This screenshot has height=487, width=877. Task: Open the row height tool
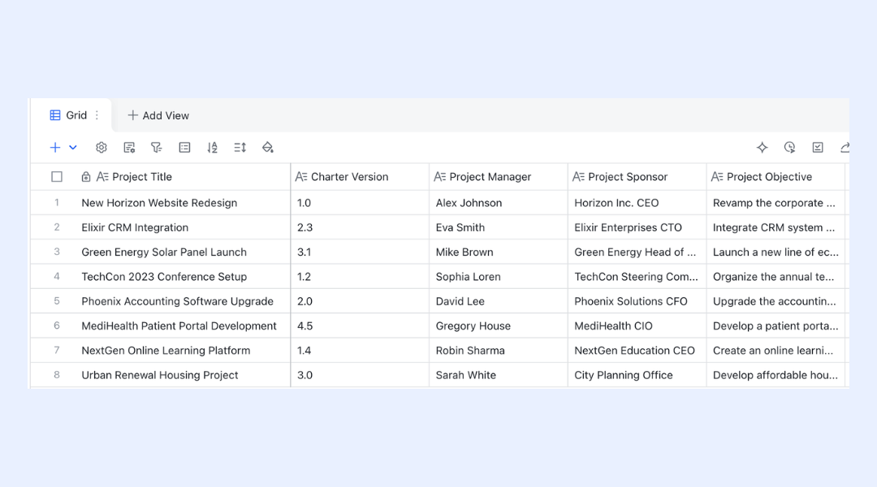pyautogui.click(x=240, y=148)
